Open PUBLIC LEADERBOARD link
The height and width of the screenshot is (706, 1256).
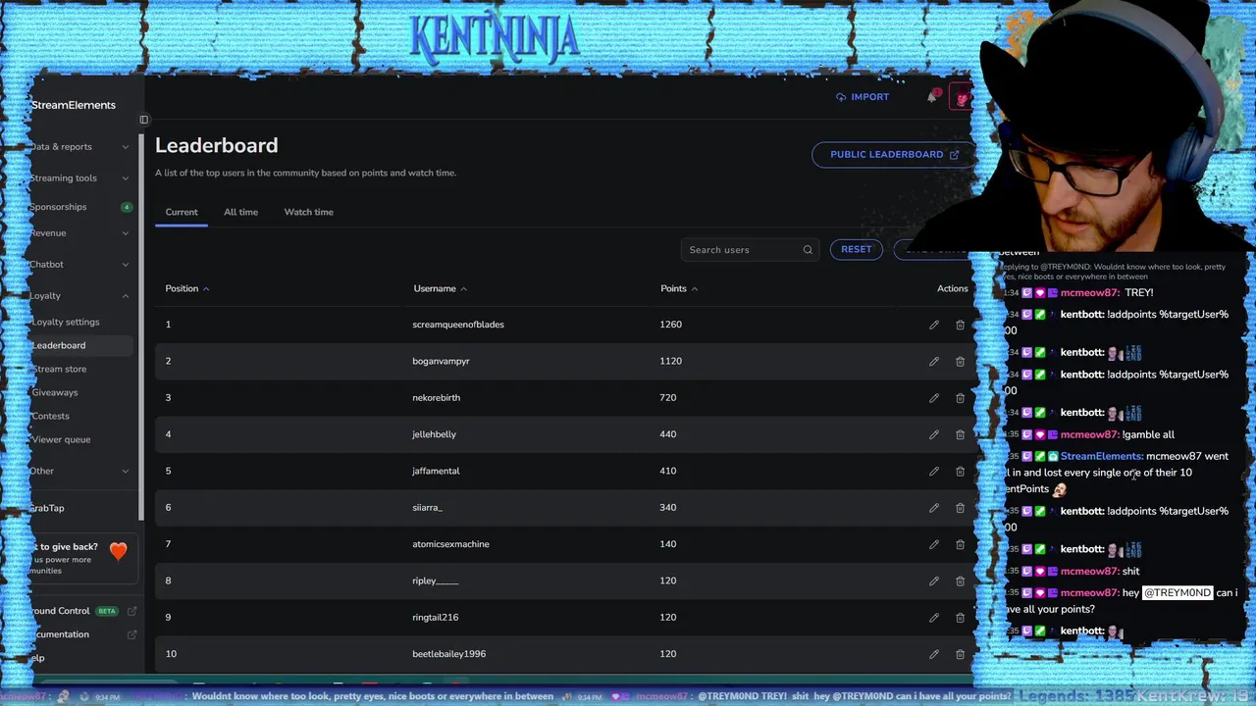click(892, 154)
